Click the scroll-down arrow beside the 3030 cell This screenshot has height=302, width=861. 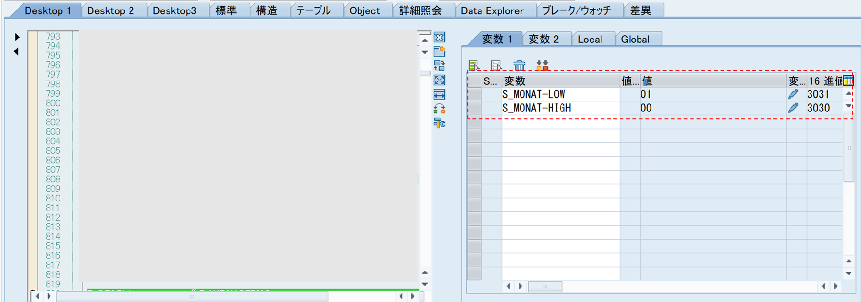click(x=849, y=106)
